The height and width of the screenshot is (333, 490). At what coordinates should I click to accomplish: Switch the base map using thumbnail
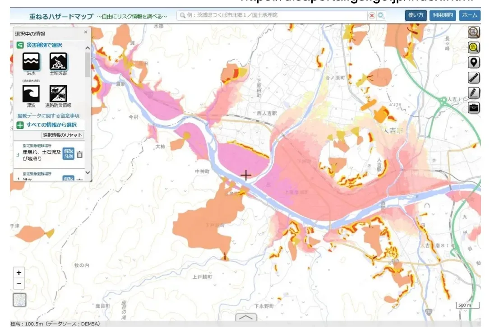point(20,300)
